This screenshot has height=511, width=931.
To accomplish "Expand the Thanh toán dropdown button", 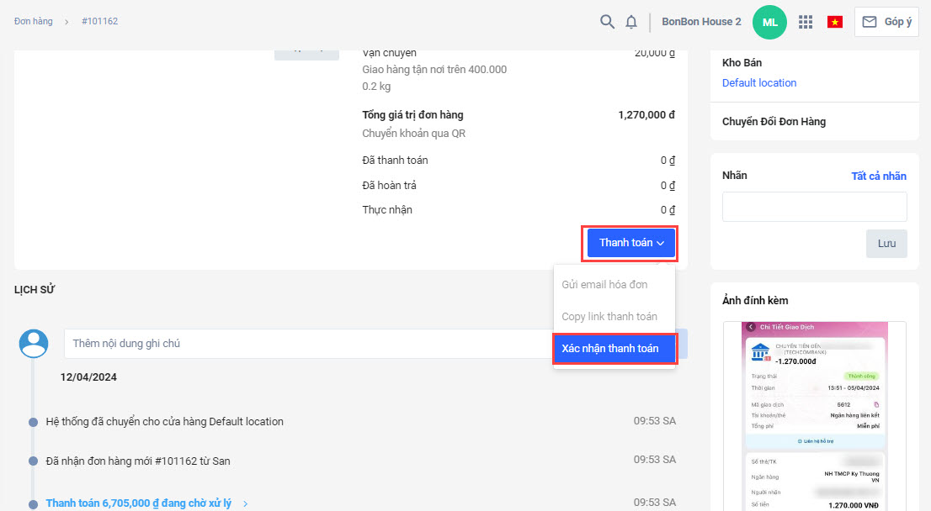I will click(631, 243).
